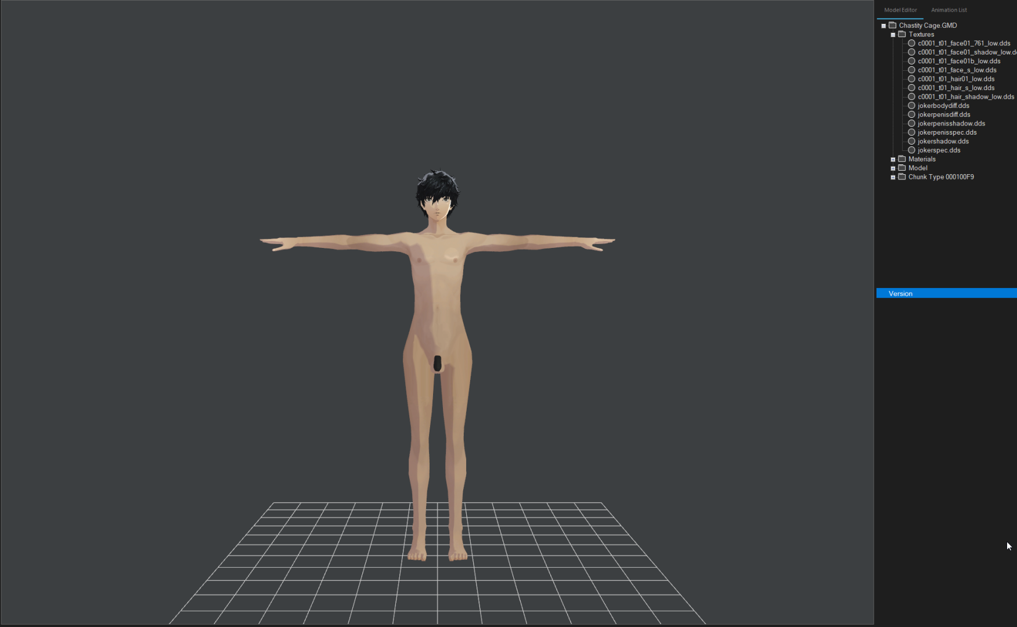Viewport: 1017px width, 627px height.
Task: Click circle icon beside c0001_t01_hair_shadow_low.dds
Action: (x=911, y=96)
